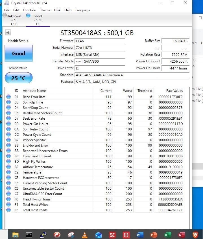Click status icon of End-to-End Error row
This screenshot has height=239, width=203.
8,145
